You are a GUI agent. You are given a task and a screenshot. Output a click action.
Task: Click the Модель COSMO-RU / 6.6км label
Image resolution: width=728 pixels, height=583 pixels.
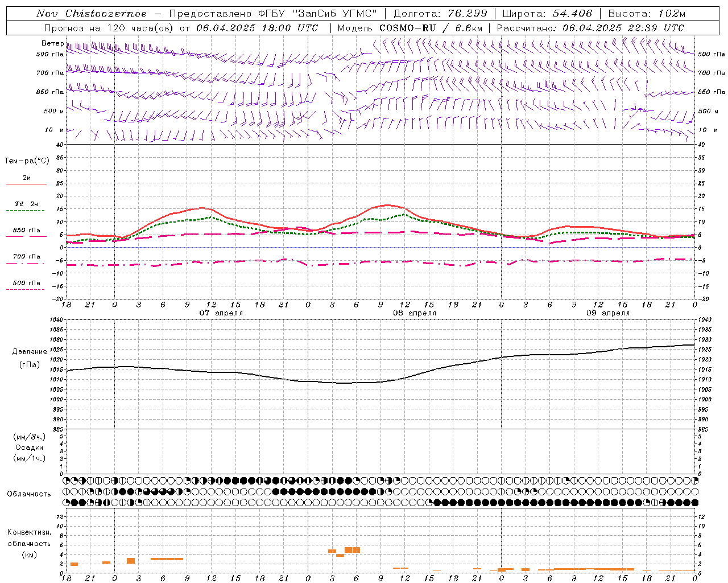(x=410, y=28)
